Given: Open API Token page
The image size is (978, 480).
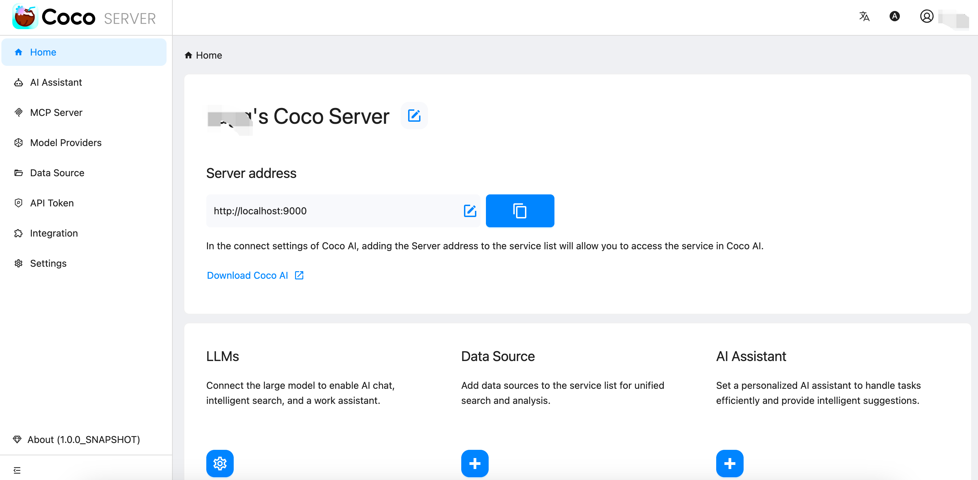Looking at the screenshot, I should (52, 203).
